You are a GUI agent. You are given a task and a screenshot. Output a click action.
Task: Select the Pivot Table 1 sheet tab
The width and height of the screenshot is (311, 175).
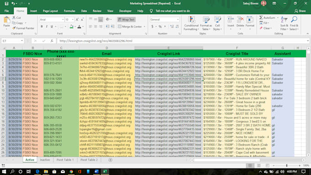click(x=65, y=160)
